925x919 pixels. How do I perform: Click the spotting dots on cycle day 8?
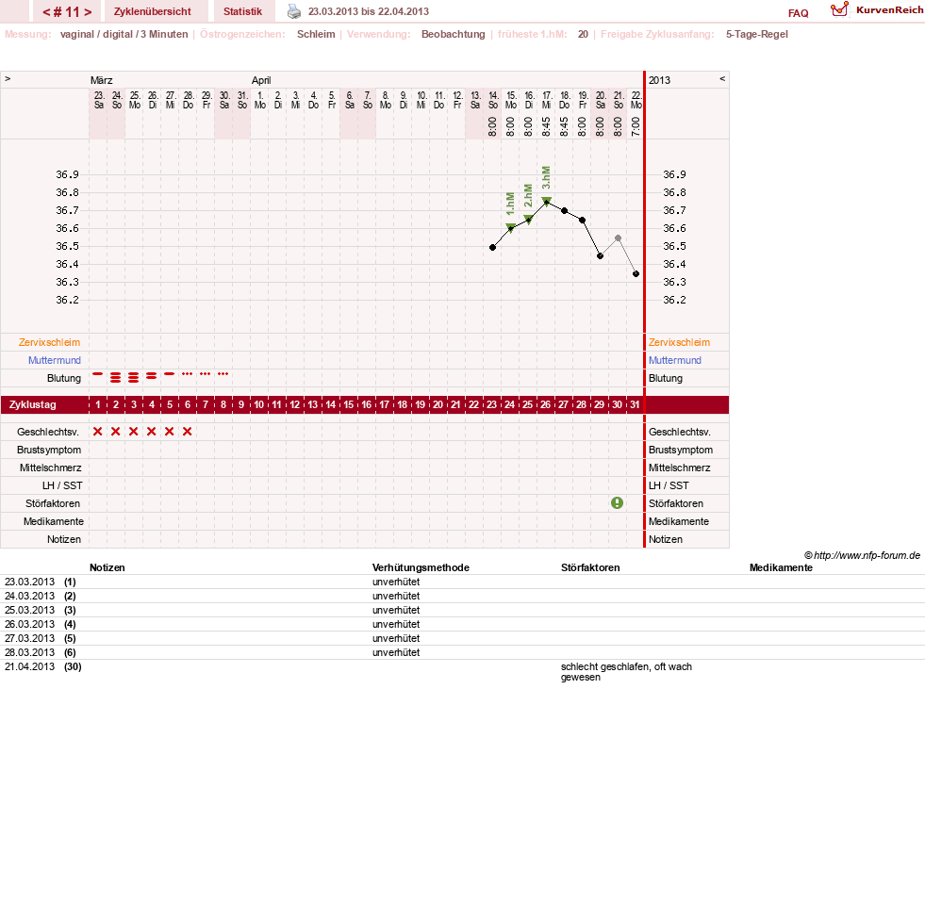pyautogui.click(x=223, y=374)
